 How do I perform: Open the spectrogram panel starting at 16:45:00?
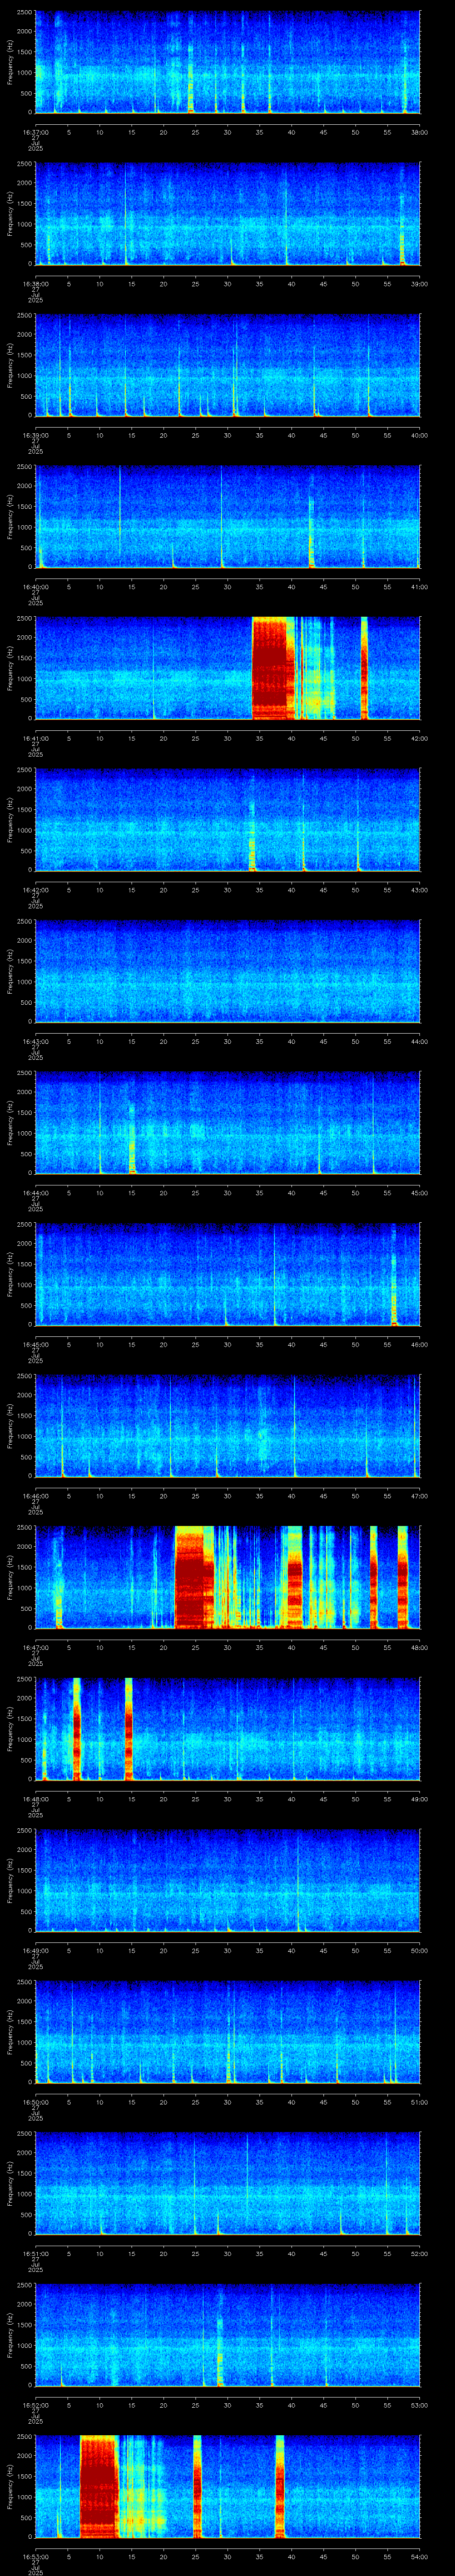pos(228,1274)
